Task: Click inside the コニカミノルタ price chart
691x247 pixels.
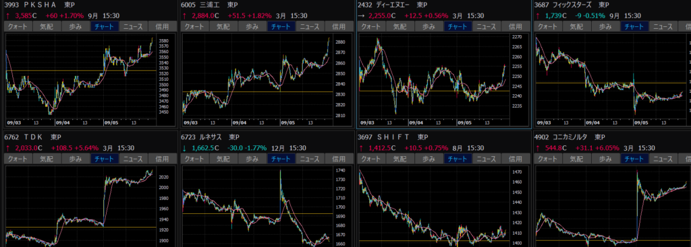Action: tap(613, 207)
